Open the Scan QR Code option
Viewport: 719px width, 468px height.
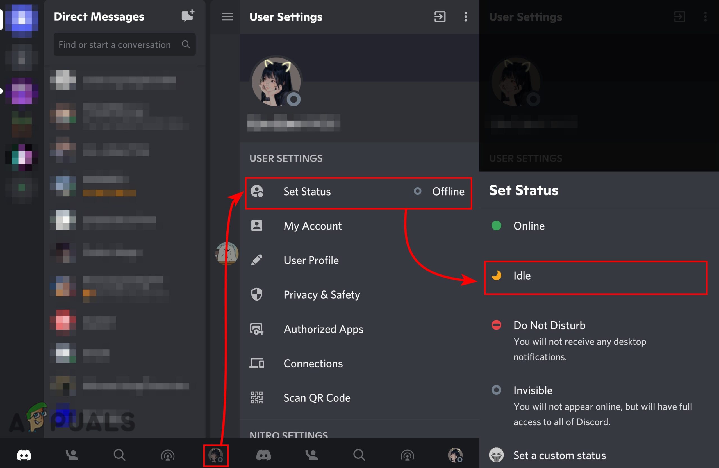pyautogui.click(x=317, y=398)
